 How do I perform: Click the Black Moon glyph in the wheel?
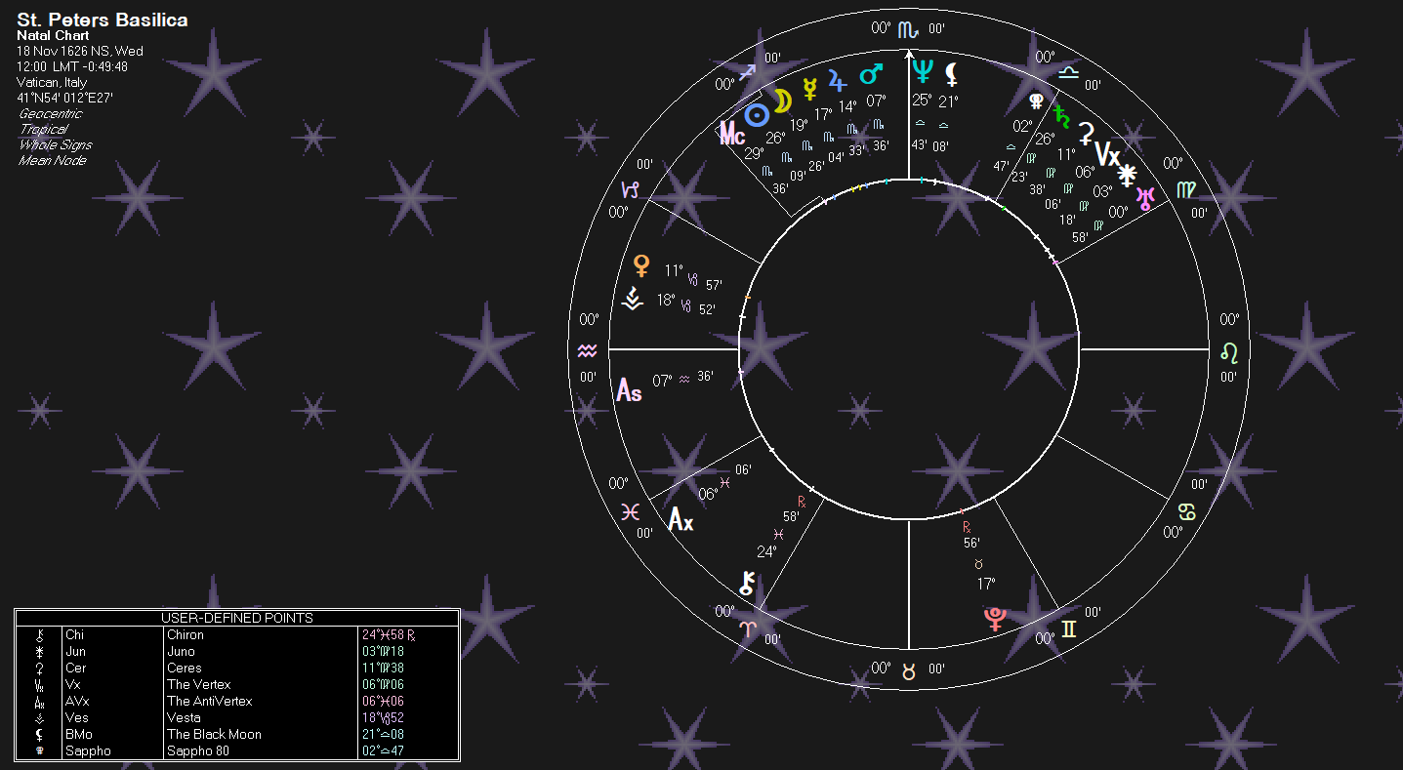point(951,73)
